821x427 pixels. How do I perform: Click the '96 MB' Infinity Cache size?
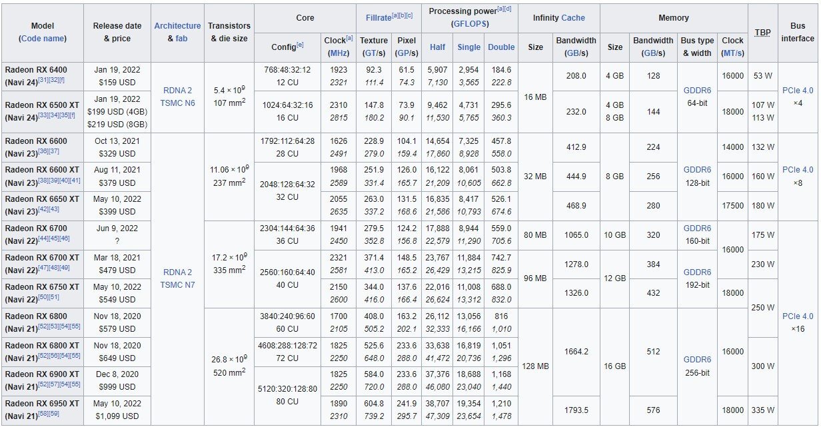click(535, 278)
